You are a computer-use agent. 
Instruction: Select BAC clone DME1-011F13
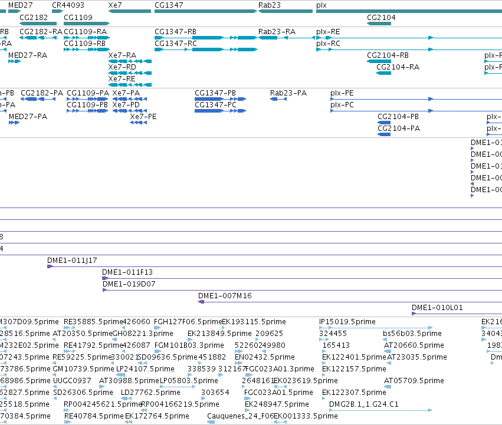click(302, 278)
